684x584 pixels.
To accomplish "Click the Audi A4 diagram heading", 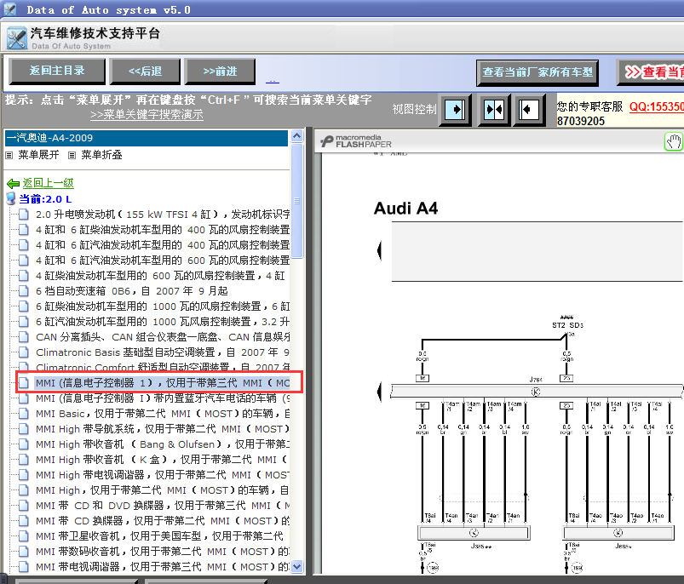I will coord(405,209).
